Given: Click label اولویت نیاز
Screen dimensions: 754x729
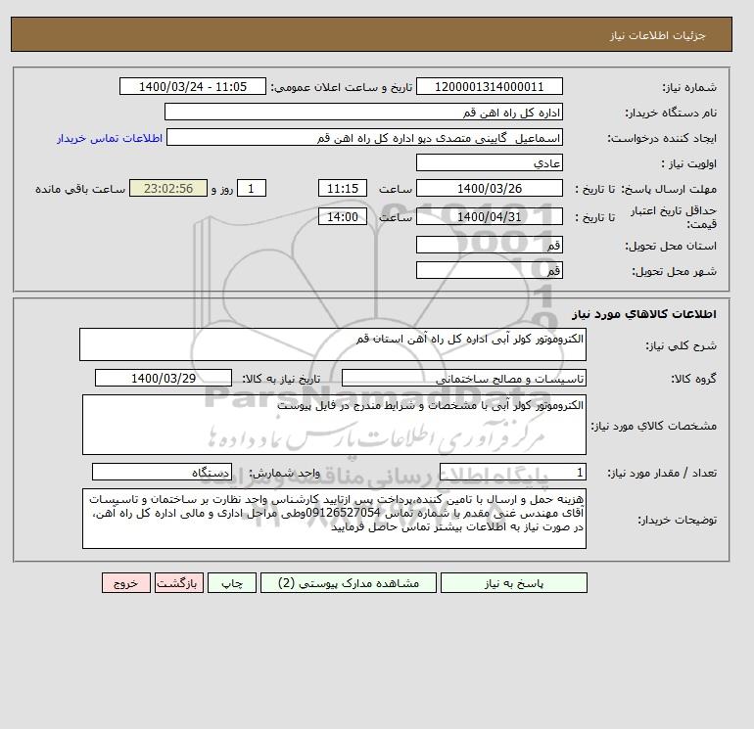Looking at the screenshot, I should (x=688, y=163).
